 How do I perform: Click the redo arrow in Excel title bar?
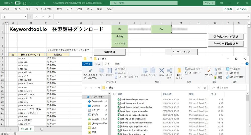coord(37,3)
